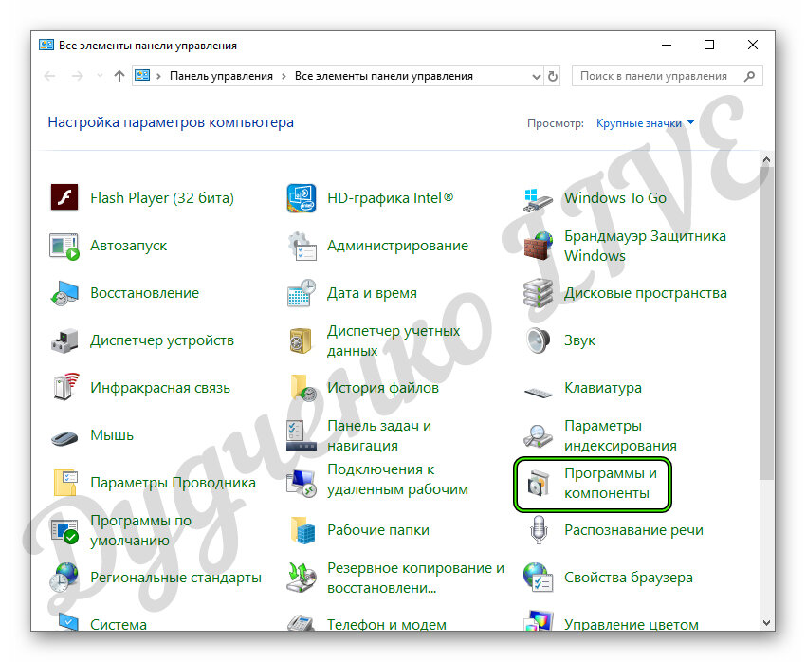Click the Windows To Go icon

539,199
